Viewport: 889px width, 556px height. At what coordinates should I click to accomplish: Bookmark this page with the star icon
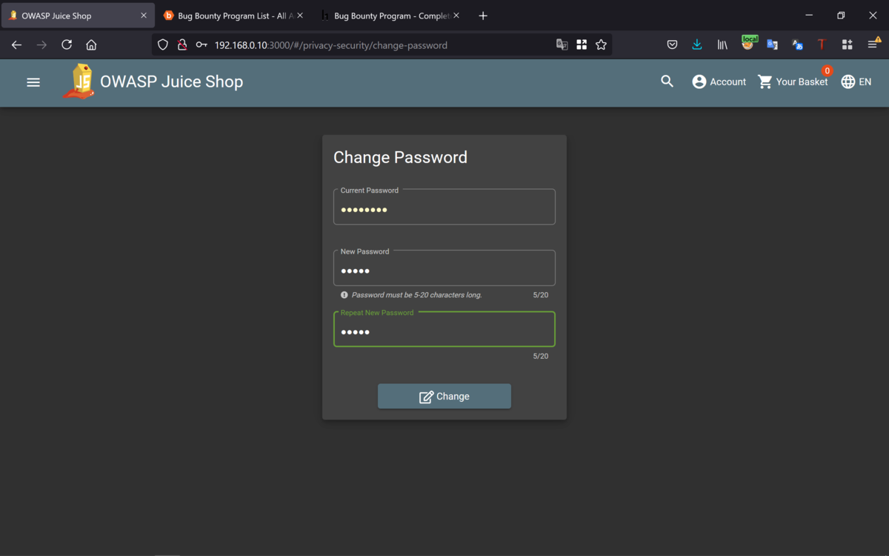tap(601, 45)
